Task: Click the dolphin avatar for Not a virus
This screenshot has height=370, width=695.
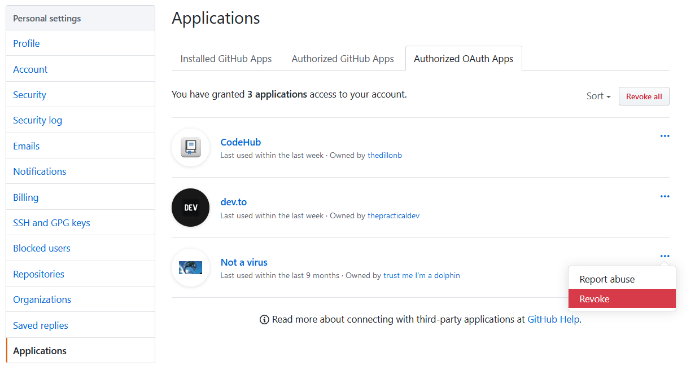Action: tap(190, 267)
